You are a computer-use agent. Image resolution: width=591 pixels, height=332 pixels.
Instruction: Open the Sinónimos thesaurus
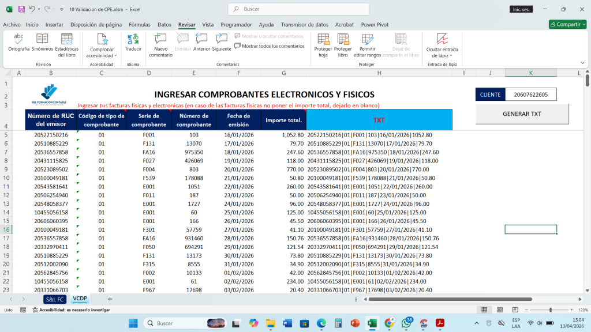[42, 43]
